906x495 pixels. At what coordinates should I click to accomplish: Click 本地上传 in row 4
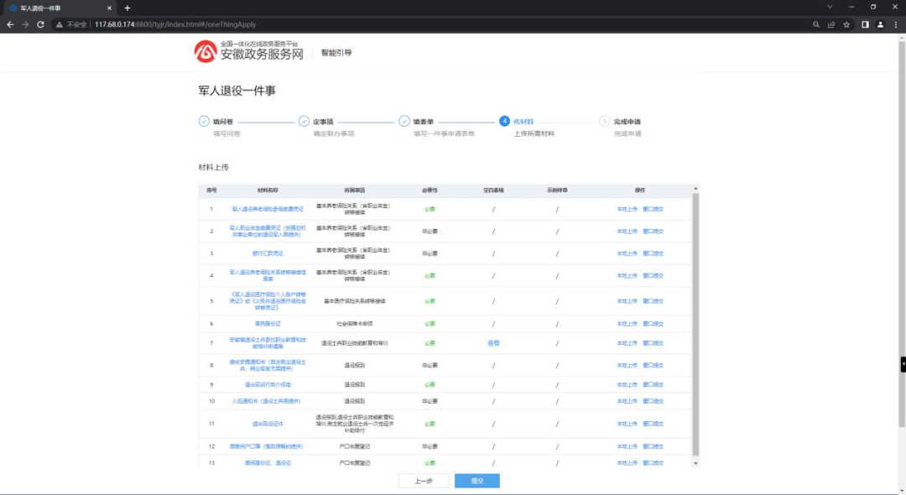point(627,275)
